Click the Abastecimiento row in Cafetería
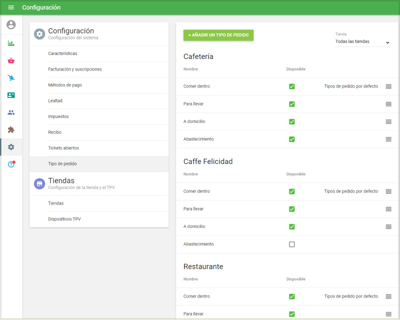This screenshot has width=400, height=320. (198, 139)
